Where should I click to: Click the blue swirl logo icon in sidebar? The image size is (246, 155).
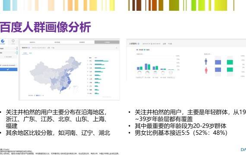tap(3, 41)
